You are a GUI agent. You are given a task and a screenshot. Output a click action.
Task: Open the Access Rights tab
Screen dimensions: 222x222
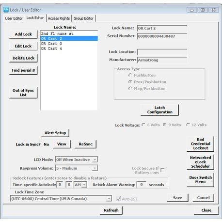click(x=59, y=18)
